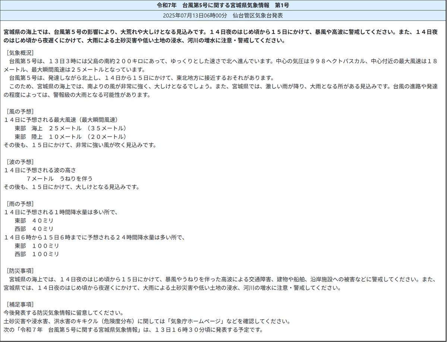Click the sentence starting 'このため、宮城県の海上では'

coord(224,87)
